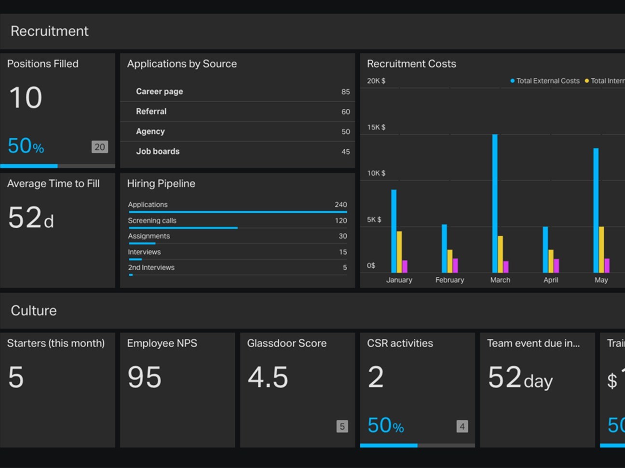The width and height of the screenshot is (625, 468).
Task: Click the Glassdoor Score value 4.5
Action: 268,377
